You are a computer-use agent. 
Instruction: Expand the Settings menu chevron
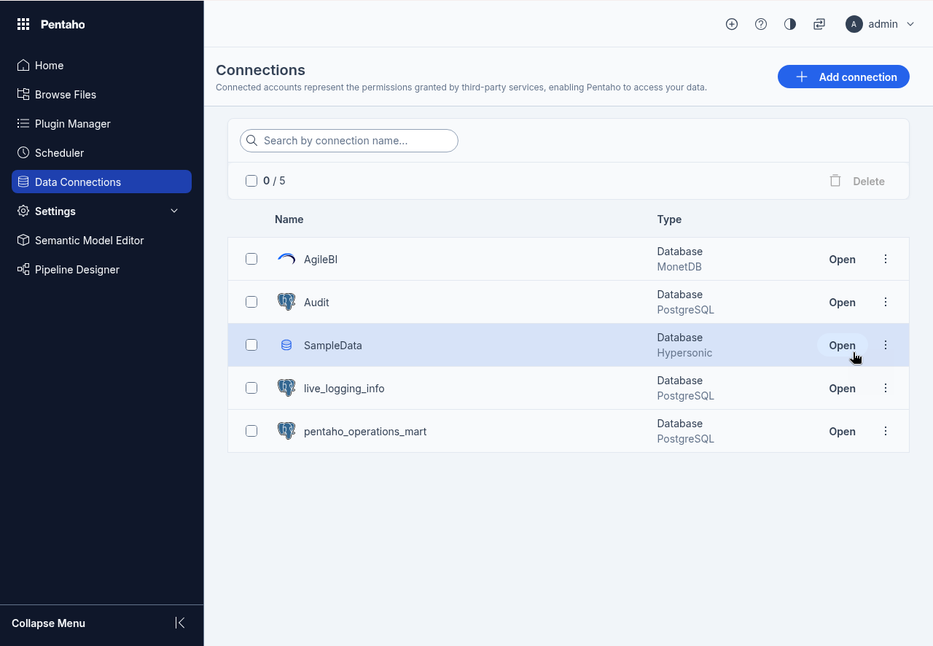point(174,211)
